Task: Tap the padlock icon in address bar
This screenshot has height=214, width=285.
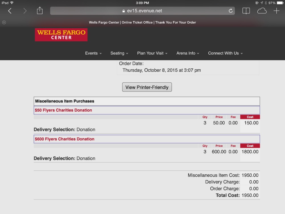Action: tap(124, 11)
